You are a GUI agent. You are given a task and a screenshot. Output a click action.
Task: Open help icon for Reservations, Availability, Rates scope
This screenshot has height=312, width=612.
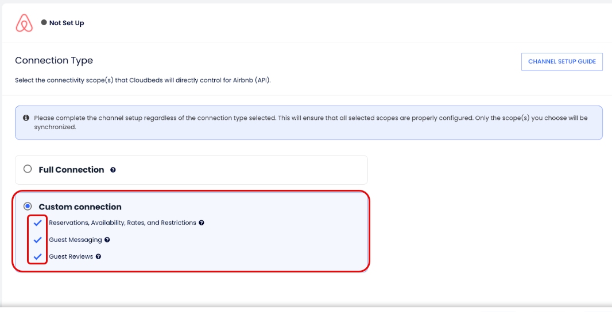pyautogui.click(x=202, y=223)
